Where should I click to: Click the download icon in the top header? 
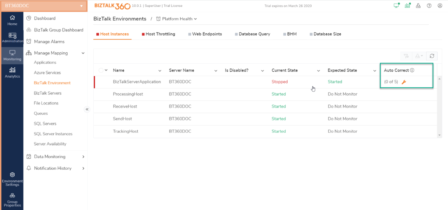[418, 6]
